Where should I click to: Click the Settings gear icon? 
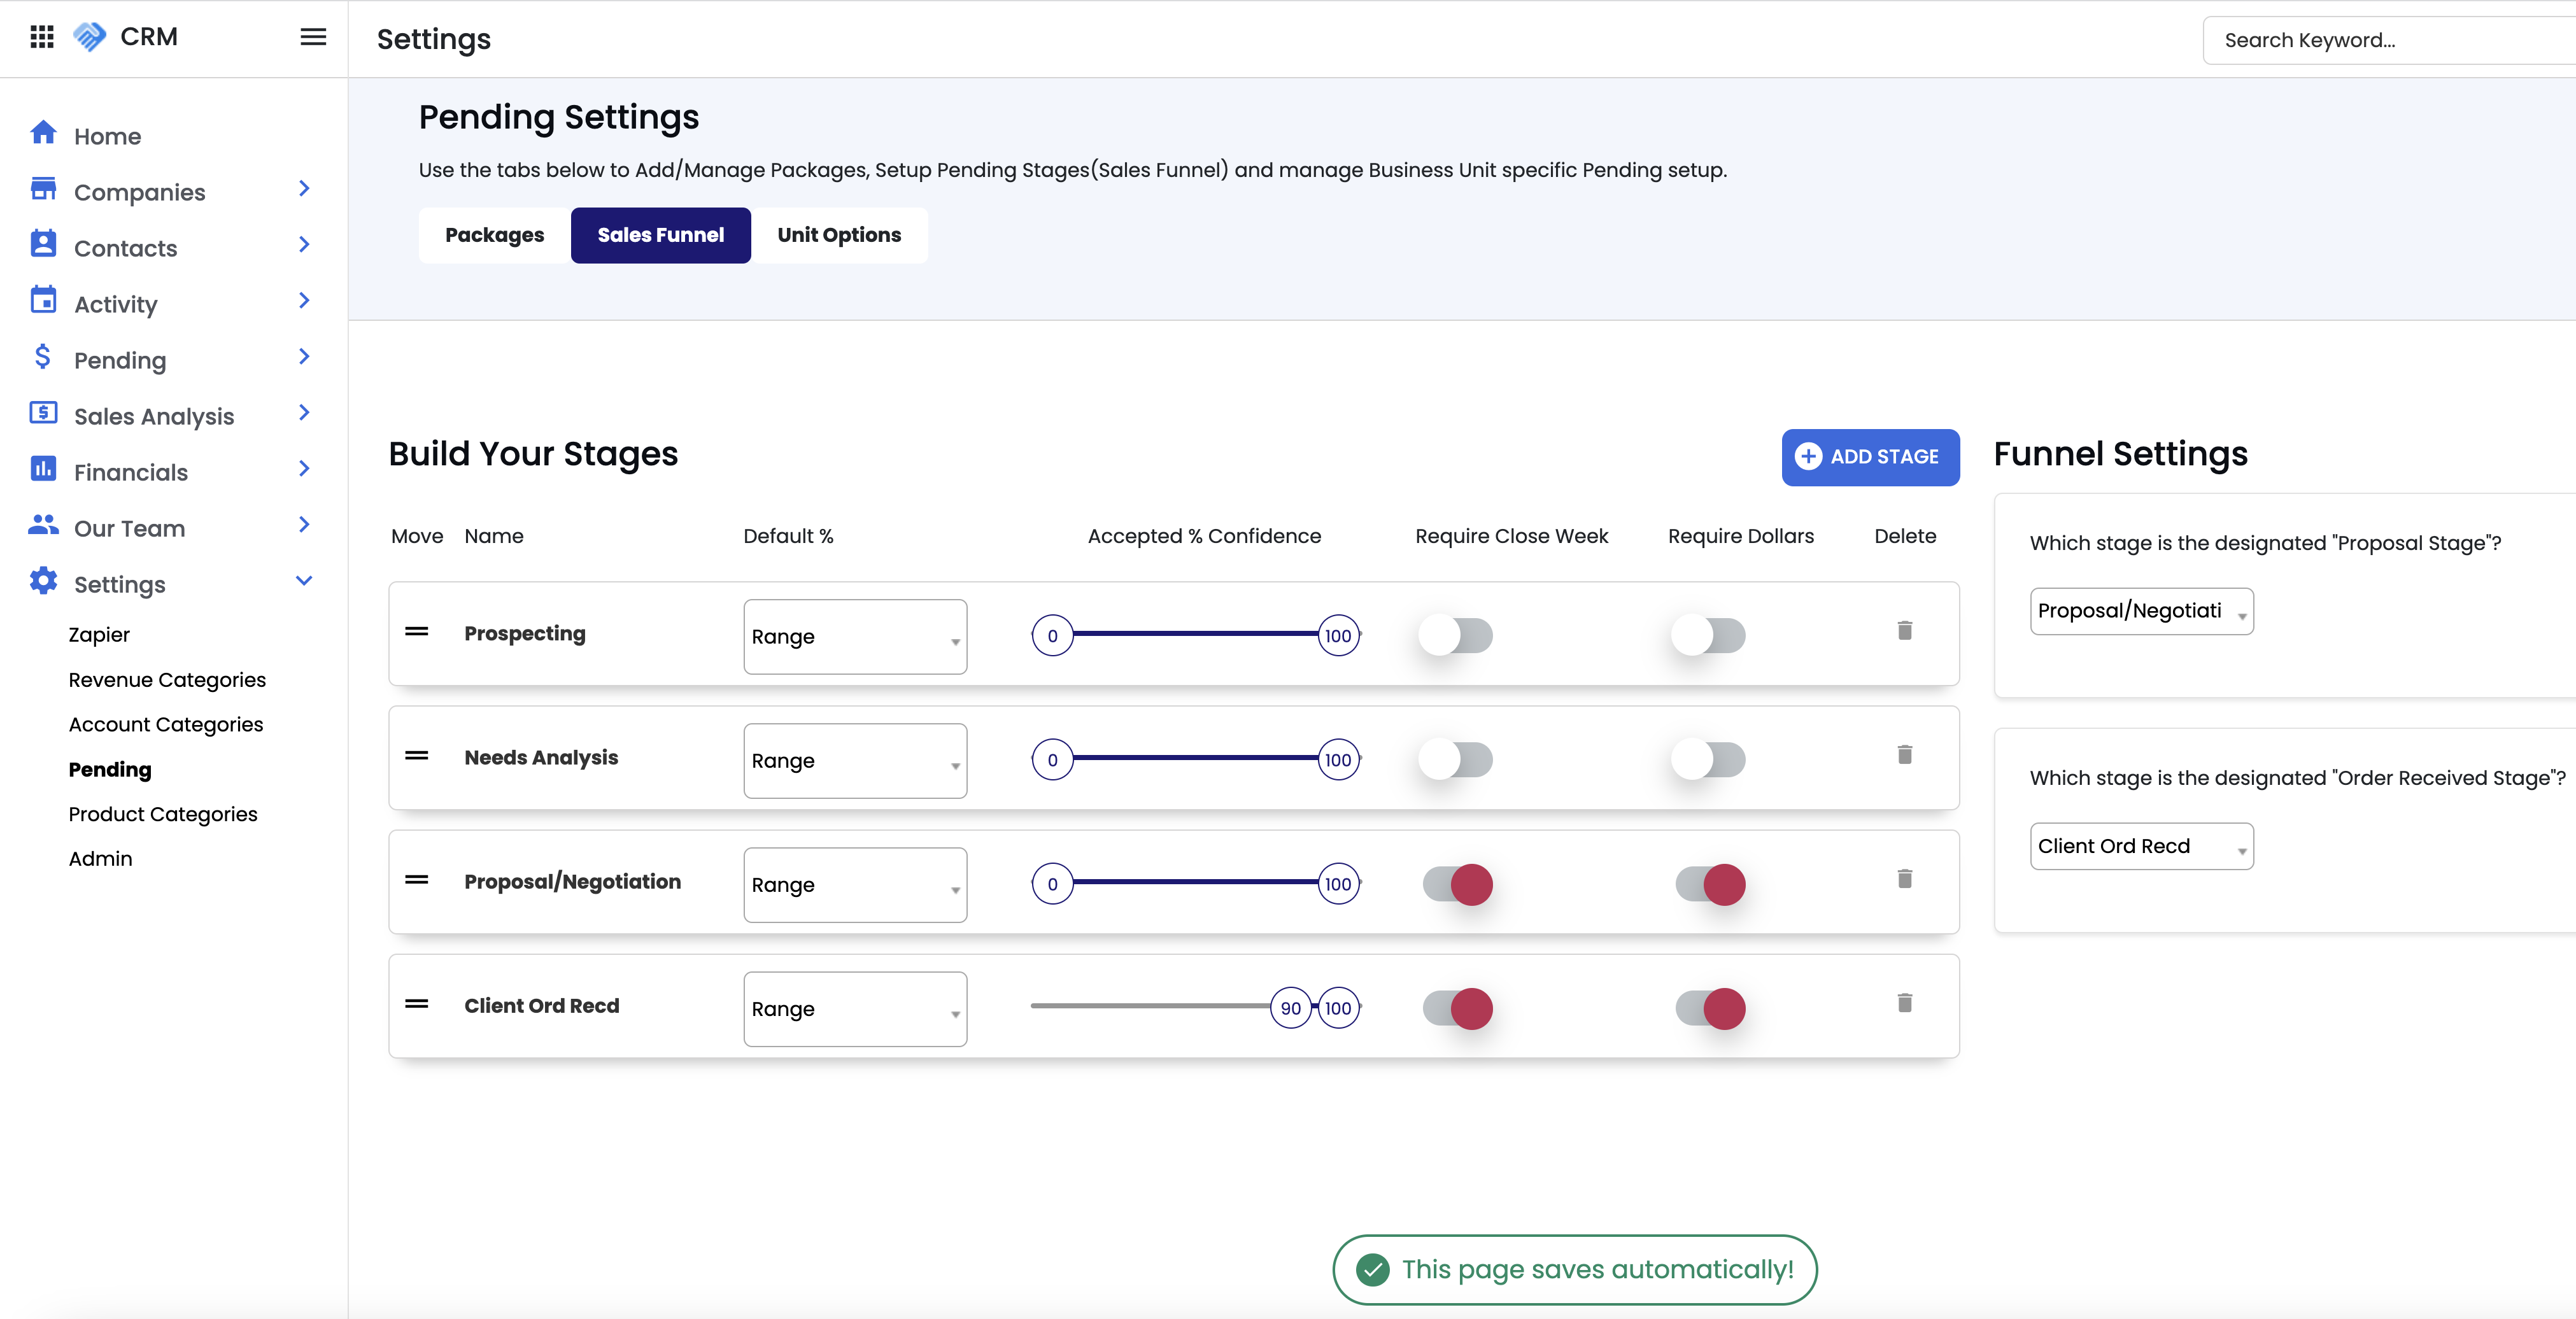[x=43, y=581]
